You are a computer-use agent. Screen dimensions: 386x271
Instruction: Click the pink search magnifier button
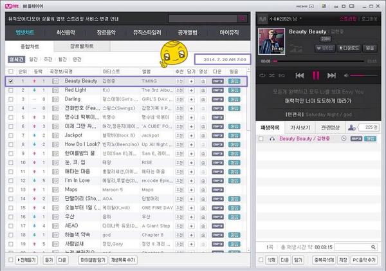(243, 19)
